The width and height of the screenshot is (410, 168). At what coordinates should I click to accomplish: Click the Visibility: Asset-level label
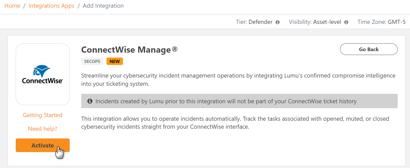[315, 22]
